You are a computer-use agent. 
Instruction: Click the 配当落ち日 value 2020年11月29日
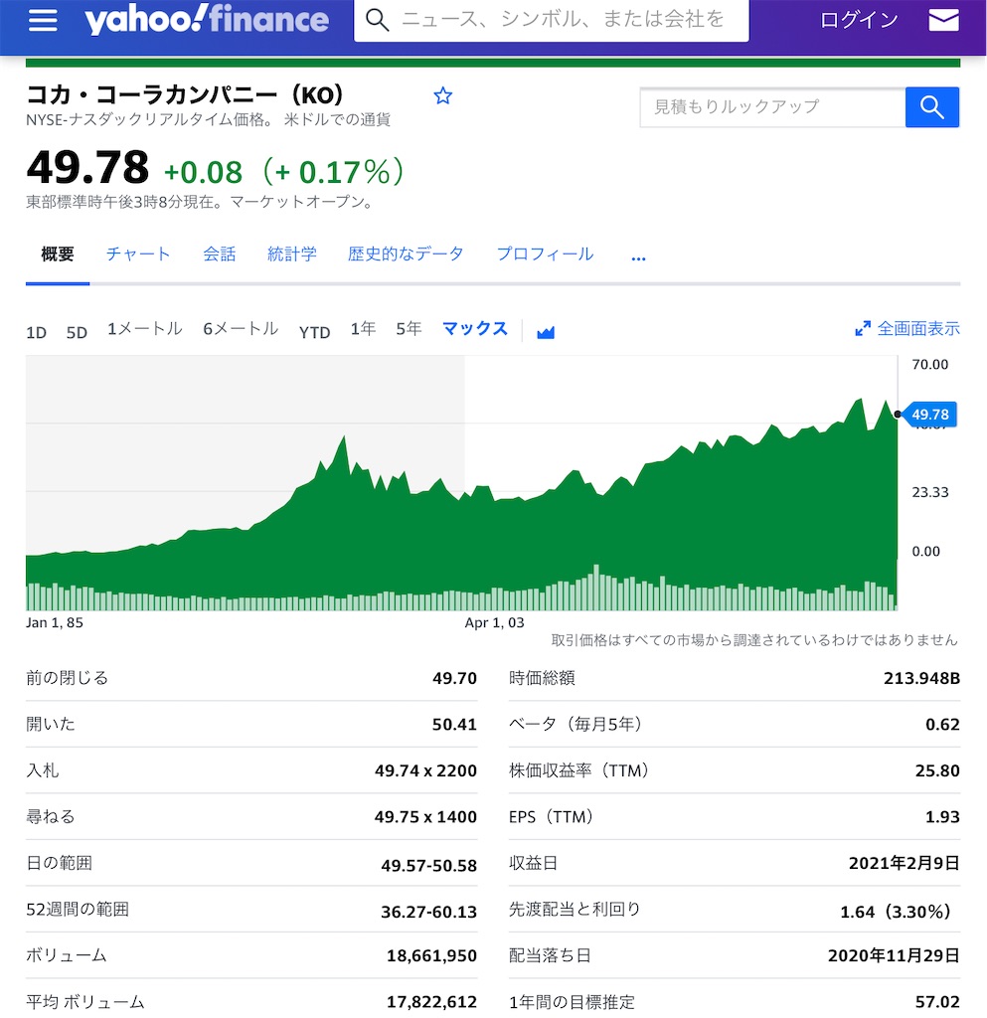tap(894, 955)
